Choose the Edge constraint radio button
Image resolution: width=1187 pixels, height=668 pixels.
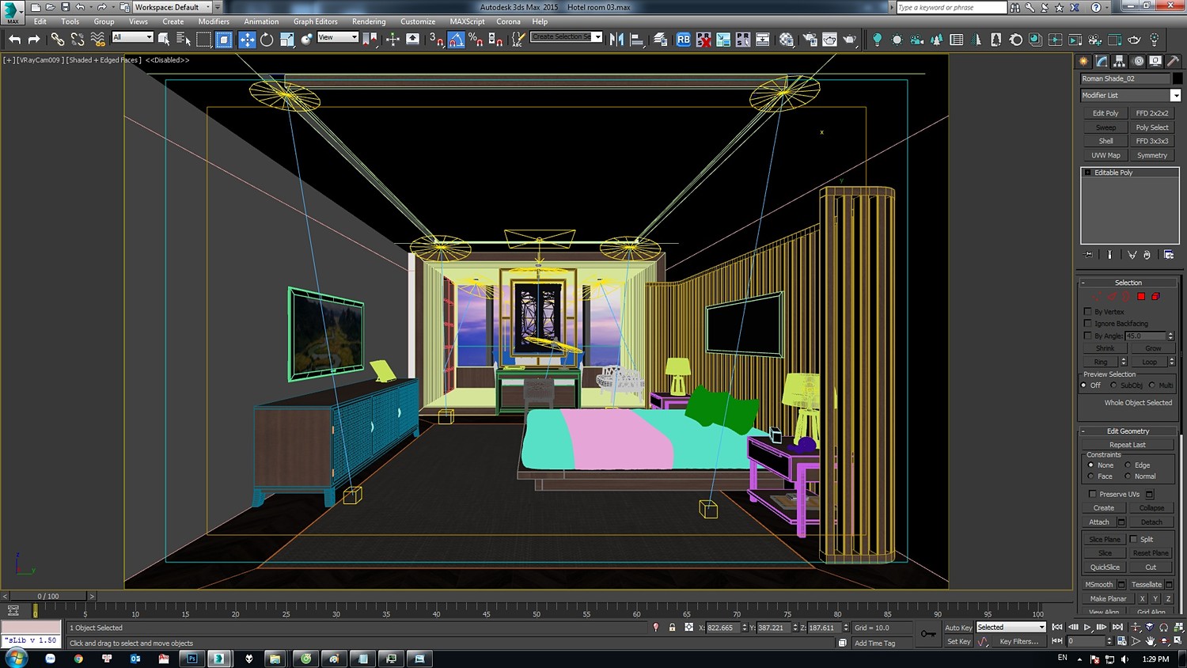click(x=1128, y=465)
